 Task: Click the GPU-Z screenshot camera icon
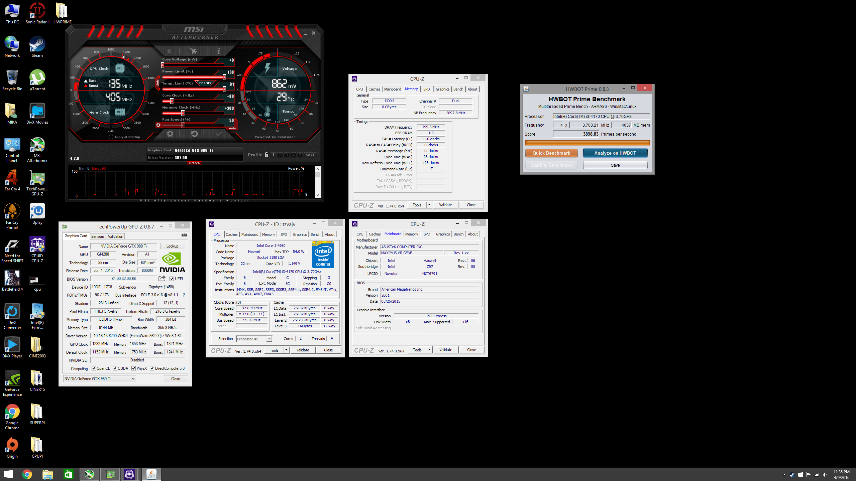(184, 235)
